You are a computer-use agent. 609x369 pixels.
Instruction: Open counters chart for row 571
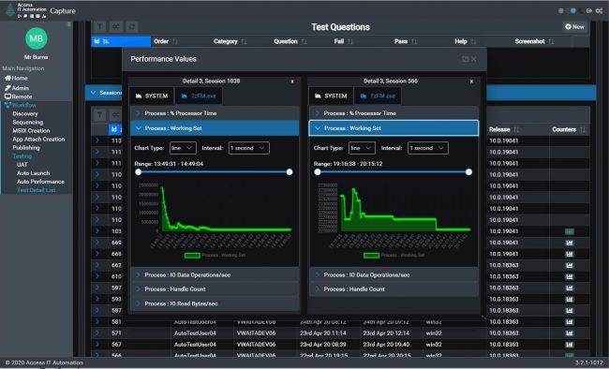pyautogui.click(x=569, y=333)
